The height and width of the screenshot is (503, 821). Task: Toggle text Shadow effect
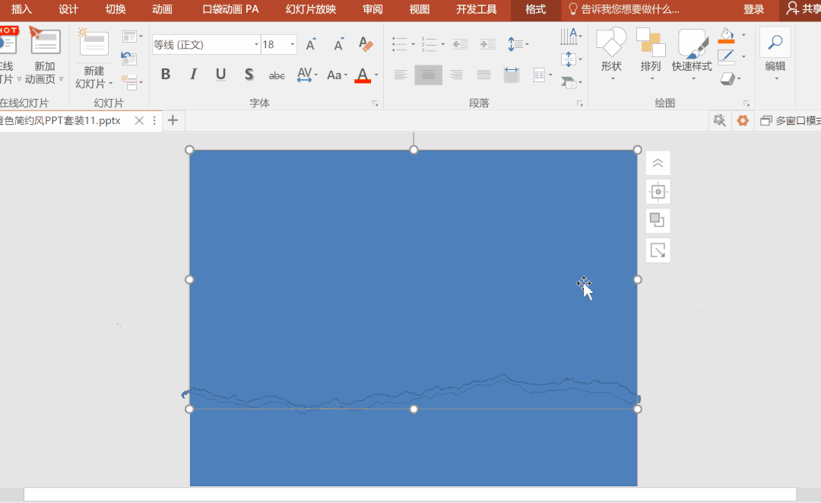point(249,75)
